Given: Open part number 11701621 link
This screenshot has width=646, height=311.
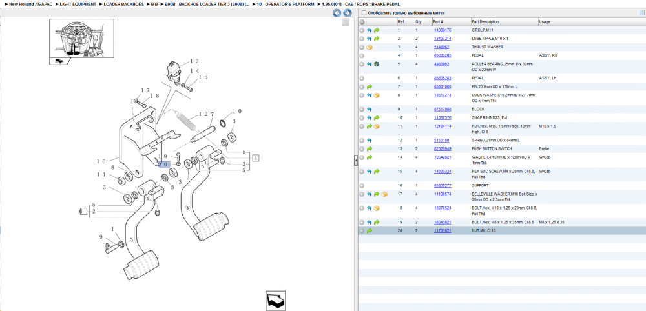Looking at the screenshot, I should [443, 231].
